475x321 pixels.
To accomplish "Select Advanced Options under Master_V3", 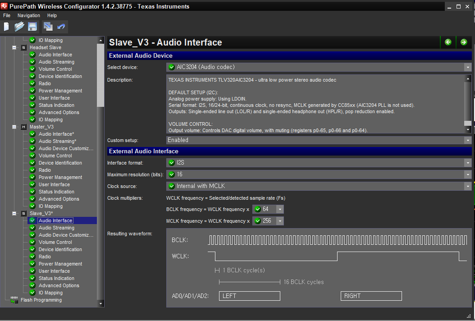I will [59, 199].
